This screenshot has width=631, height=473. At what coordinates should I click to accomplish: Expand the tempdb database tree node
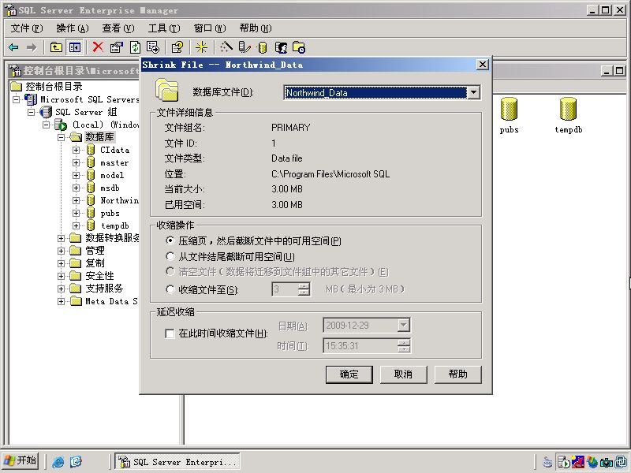[76, 225]
